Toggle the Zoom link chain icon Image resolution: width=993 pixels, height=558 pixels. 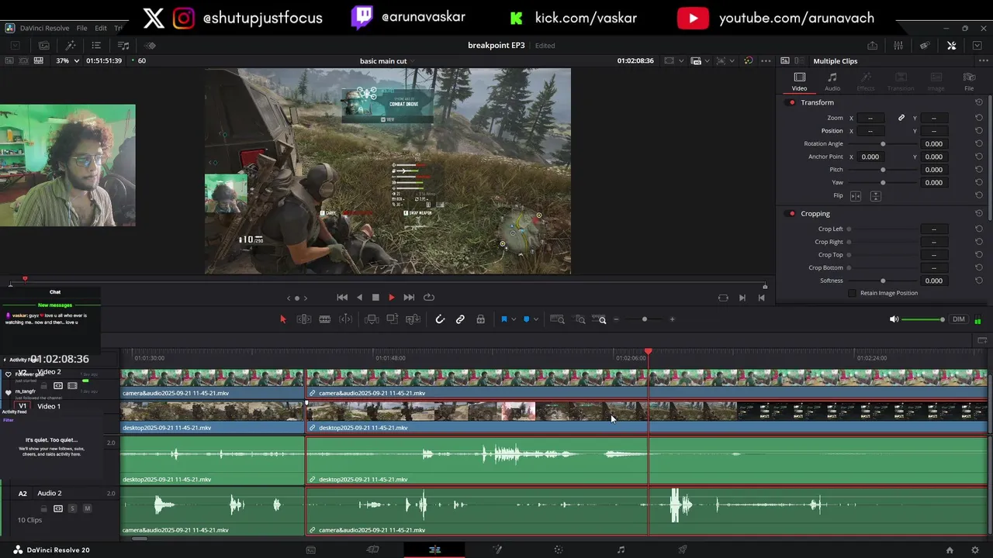click(x=901, y=118)
